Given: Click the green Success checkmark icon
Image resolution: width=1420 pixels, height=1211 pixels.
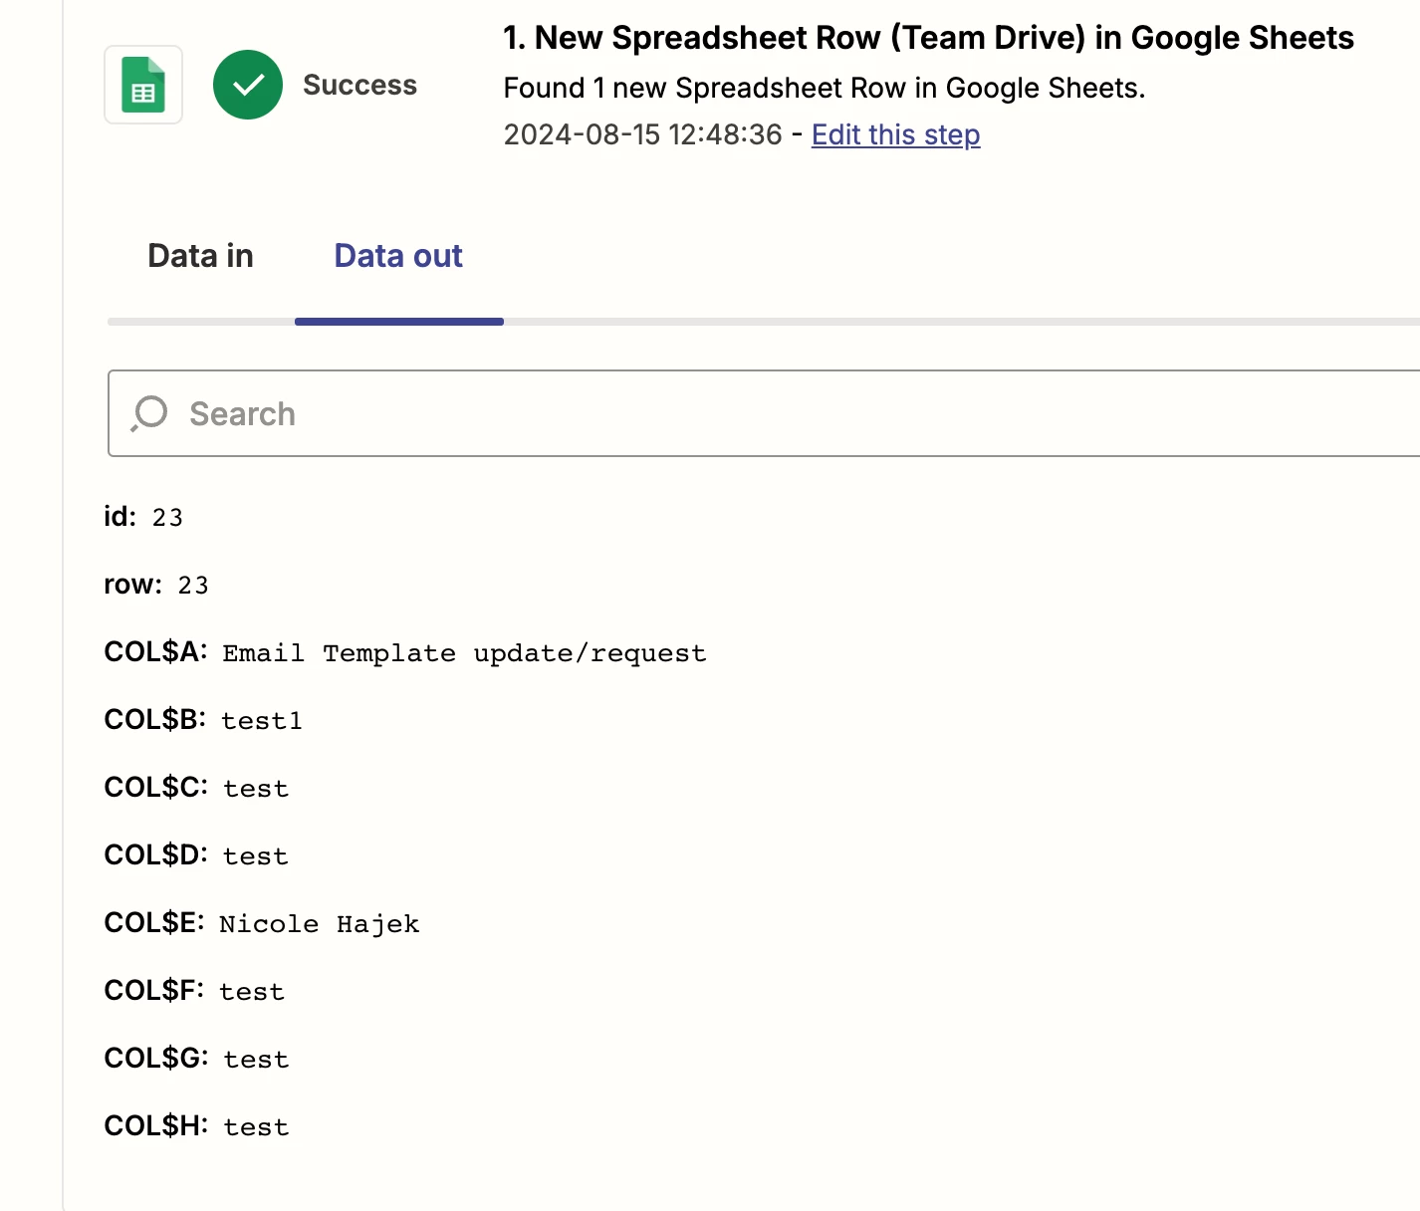Looking at the screenshot, I should click(x=248, y=85).
